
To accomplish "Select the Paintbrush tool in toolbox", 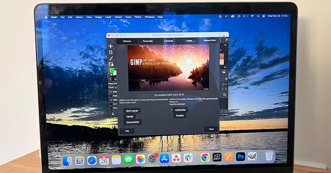I will (x=111, y=58).
